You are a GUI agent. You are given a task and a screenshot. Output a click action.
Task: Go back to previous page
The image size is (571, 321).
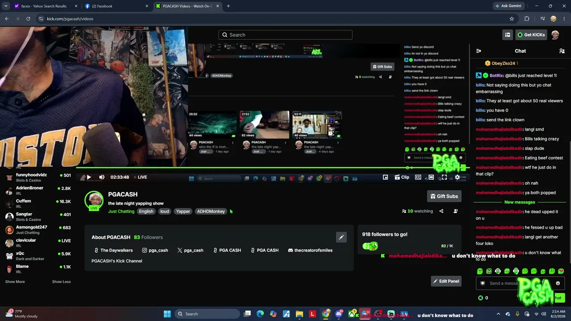click(x=7, y=19)
